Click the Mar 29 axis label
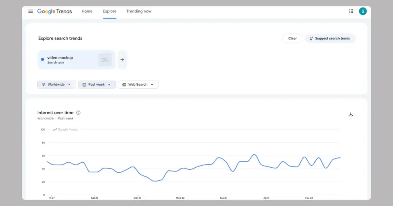 coord(137,198)
